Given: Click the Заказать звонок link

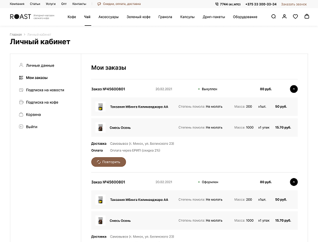Looking at the screenshot, I should [294, 4].
